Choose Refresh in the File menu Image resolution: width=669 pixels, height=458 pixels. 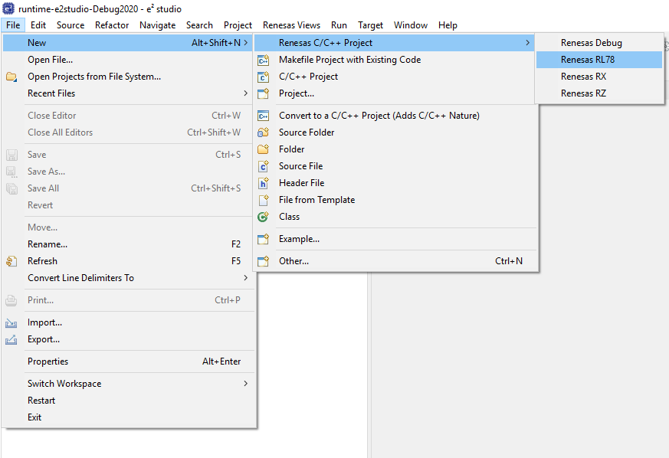(x=129, y=261)
